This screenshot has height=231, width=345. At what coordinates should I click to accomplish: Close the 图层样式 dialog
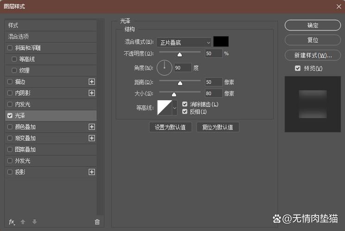pos(339,6)
